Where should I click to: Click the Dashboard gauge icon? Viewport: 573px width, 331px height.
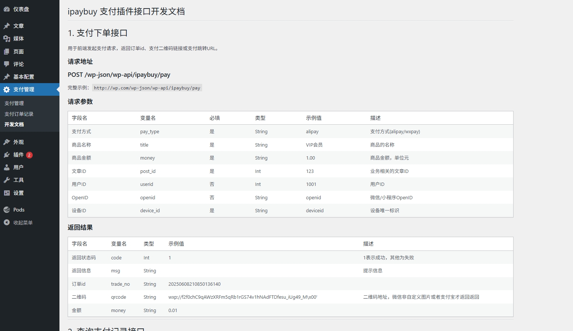[x=7, y=9]
